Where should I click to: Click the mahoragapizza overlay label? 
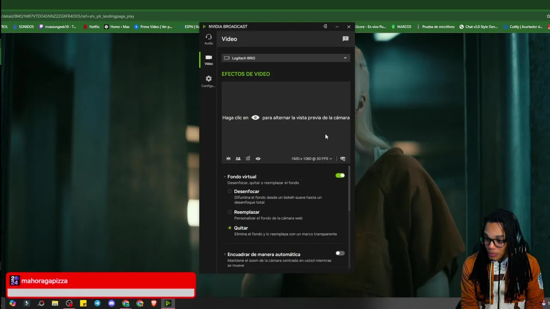pos(44,281)
